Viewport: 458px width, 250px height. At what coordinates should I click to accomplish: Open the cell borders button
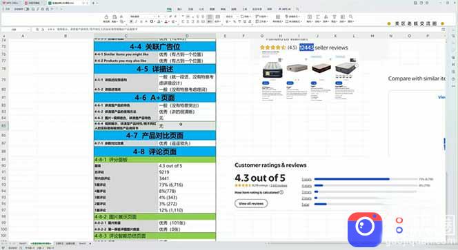click(x=152, y=21)
